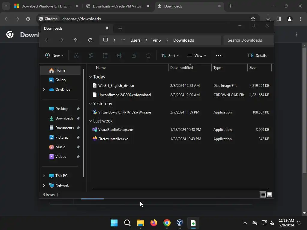Collapse the Yesterday group

[90, 103]
